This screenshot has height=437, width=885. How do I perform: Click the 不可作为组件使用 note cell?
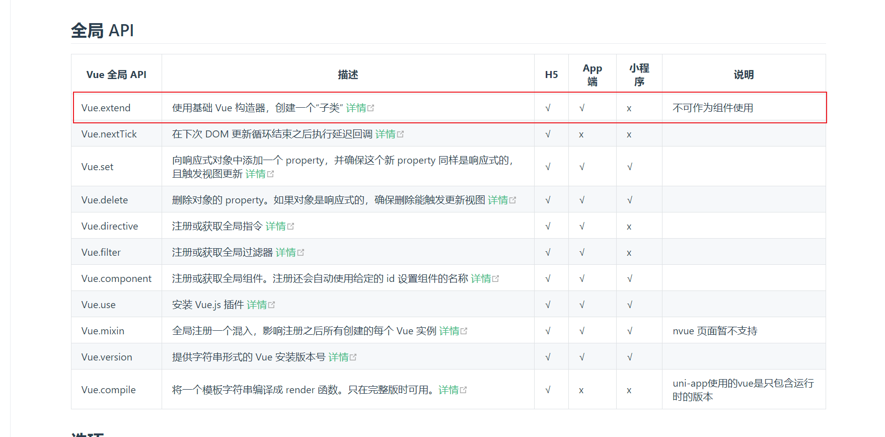coord(712,108)
